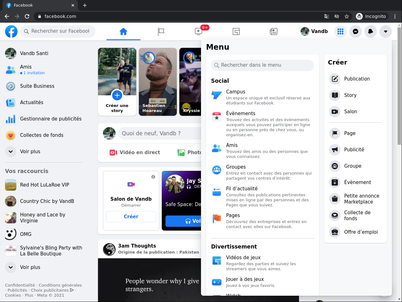Search in the Rechercher dans le menu field
This screenshot has width=402, height=302.
click(263, 65)
